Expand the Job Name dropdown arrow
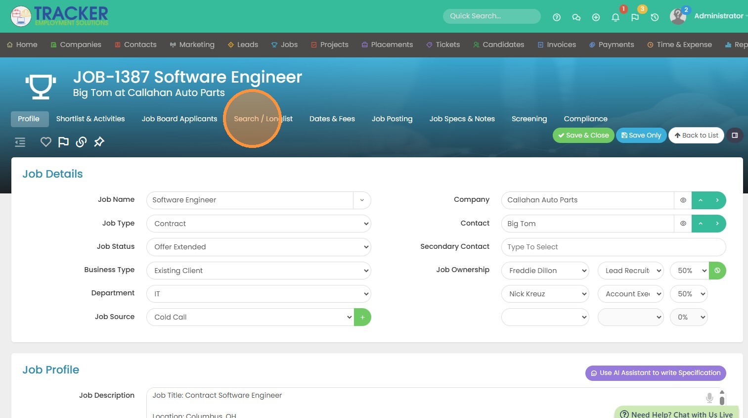 coord(362,200)
